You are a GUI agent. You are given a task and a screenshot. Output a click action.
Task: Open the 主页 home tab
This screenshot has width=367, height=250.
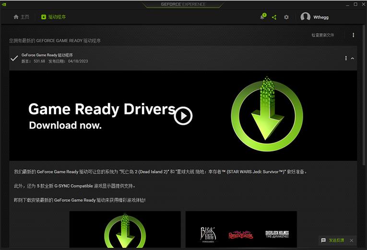(21, 17)
